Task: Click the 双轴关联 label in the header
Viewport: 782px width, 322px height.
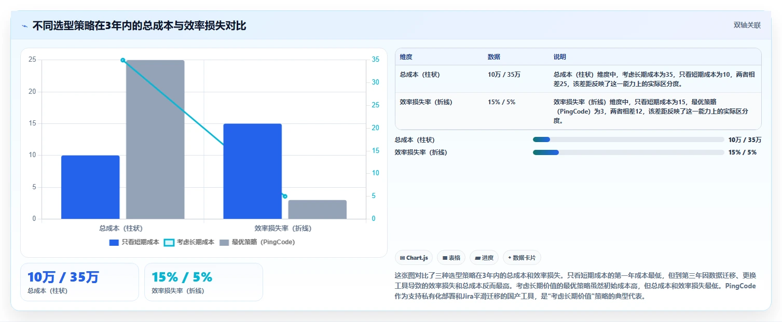Action: (x=747, y=25)
